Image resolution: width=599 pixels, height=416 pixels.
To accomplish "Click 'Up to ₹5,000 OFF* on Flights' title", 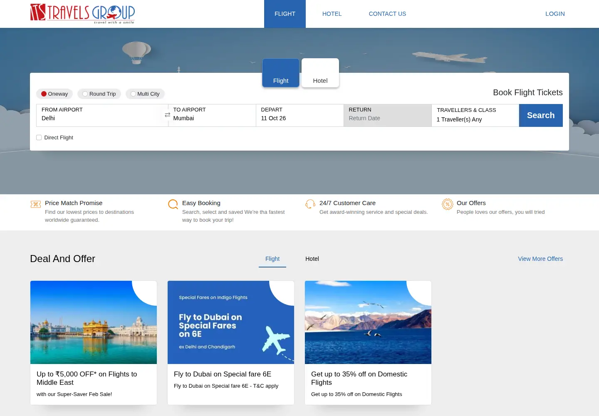I will click(x=87, y=378).
